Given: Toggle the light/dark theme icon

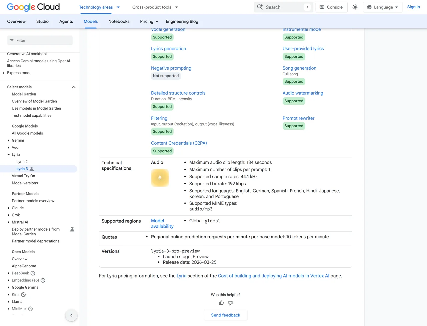Looking at the screenshot, I should 355,7.
